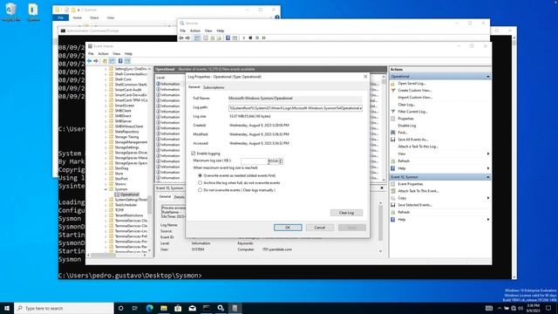Click Maximum log size input field
558x314 pixels.
(x=260, y=161)
